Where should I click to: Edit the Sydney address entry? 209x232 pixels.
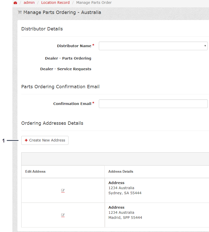63,190
